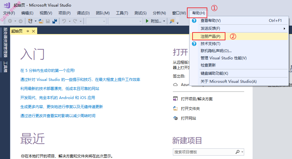Click the open file folder icon

tap(41, 21)
